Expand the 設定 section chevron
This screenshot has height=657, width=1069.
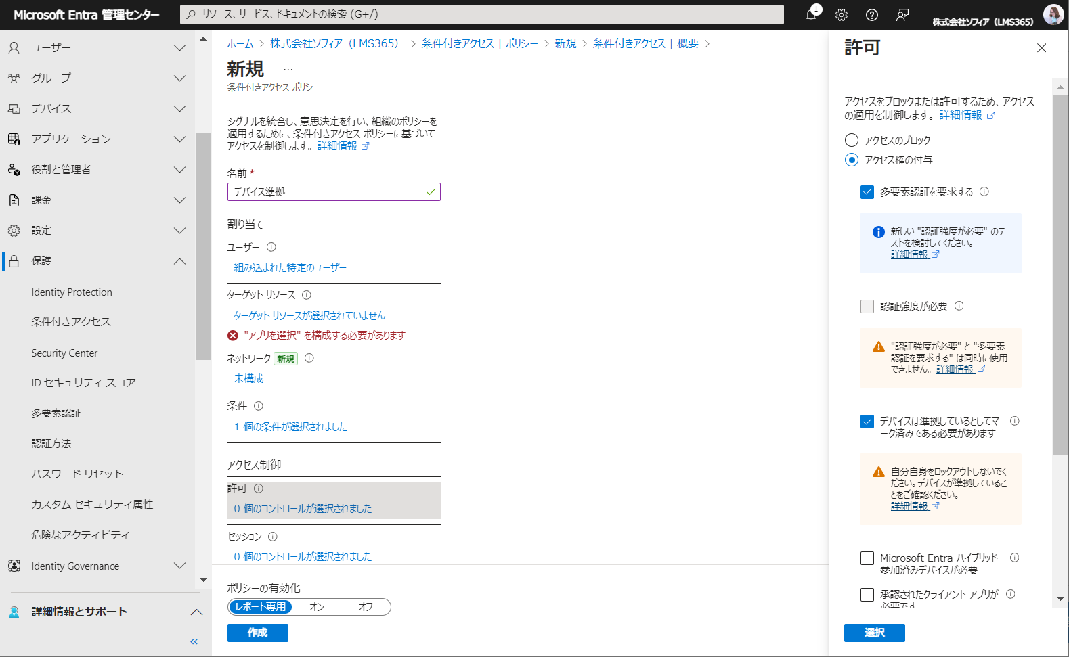[x=179, y=231]
